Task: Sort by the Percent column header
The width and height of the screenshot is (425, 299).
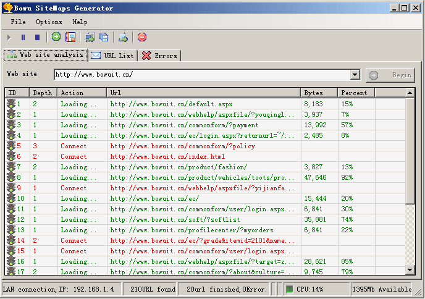Action: [x=356, y=93]
